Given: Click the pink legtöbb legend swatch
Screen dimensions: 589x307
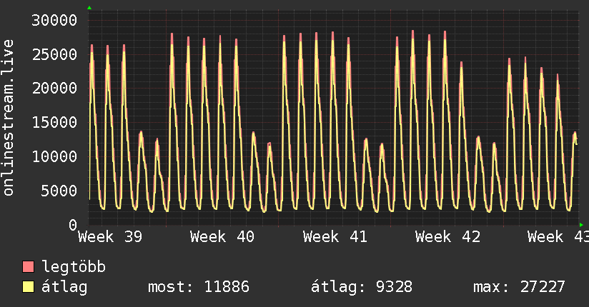Looking at the screenshot, I should [x=28, y=266].
